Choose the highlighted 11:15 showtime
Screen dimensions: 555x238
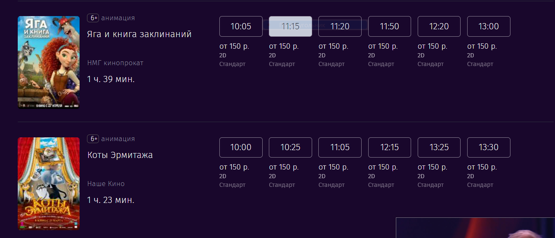pyautogui.click(x=290, y=26)
